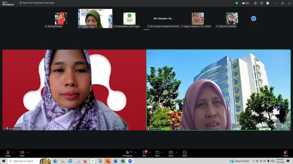Expand audio options arrow next to Audio
The height and width of the screenshot is (164, 293).
13,152
